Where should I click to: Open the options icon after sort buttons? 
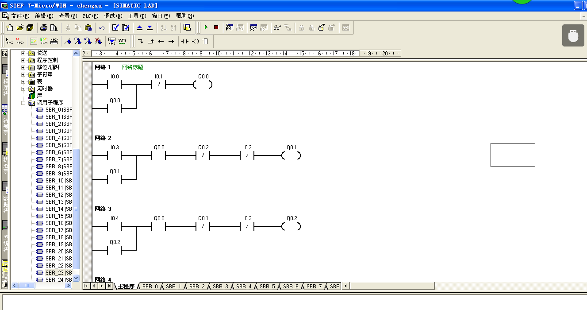pos(187,27)
